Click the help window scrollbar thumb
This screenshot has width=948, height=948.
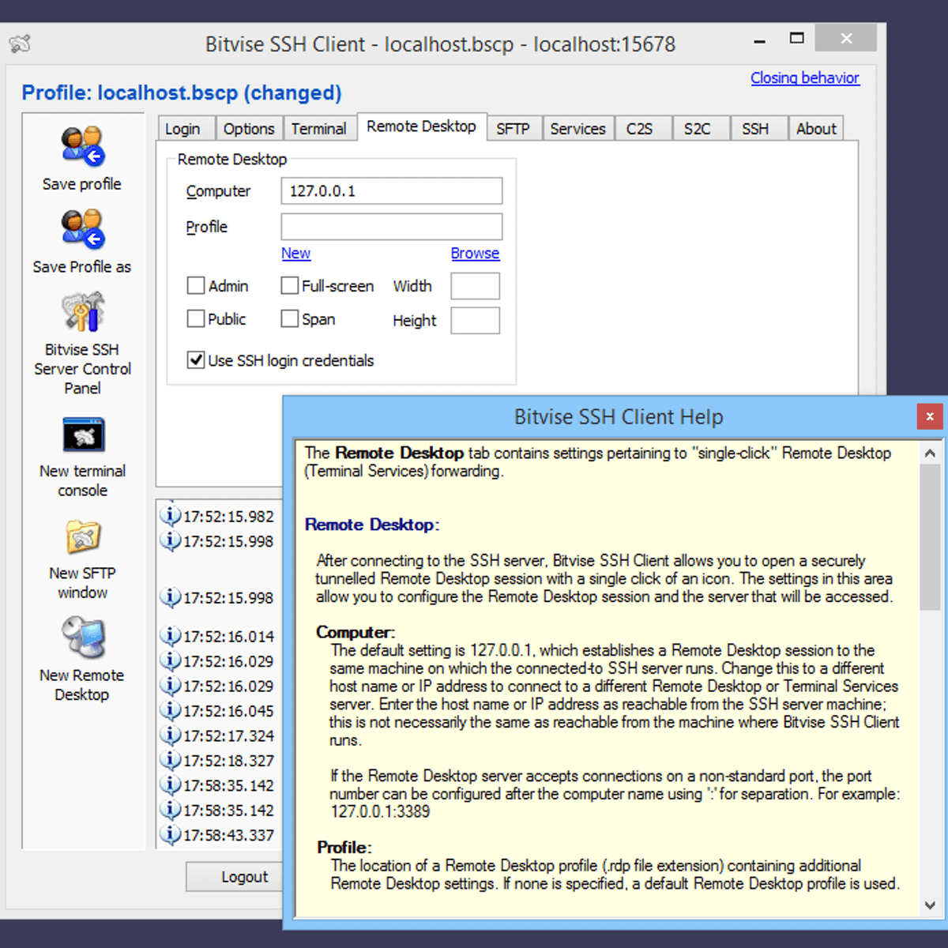(930, 537)
